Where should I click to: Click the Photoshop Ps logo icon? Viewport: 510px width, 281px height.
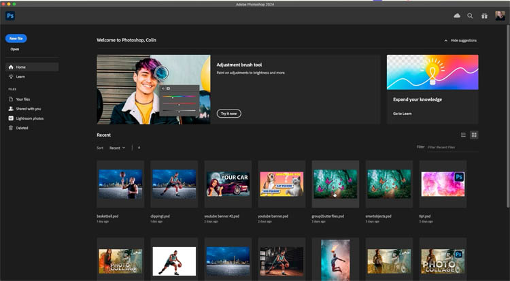pyautogui.click(x=11, y=16)
